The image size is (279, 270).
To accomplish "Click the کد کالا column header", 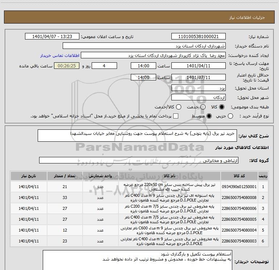I will (x=239, y=176).
